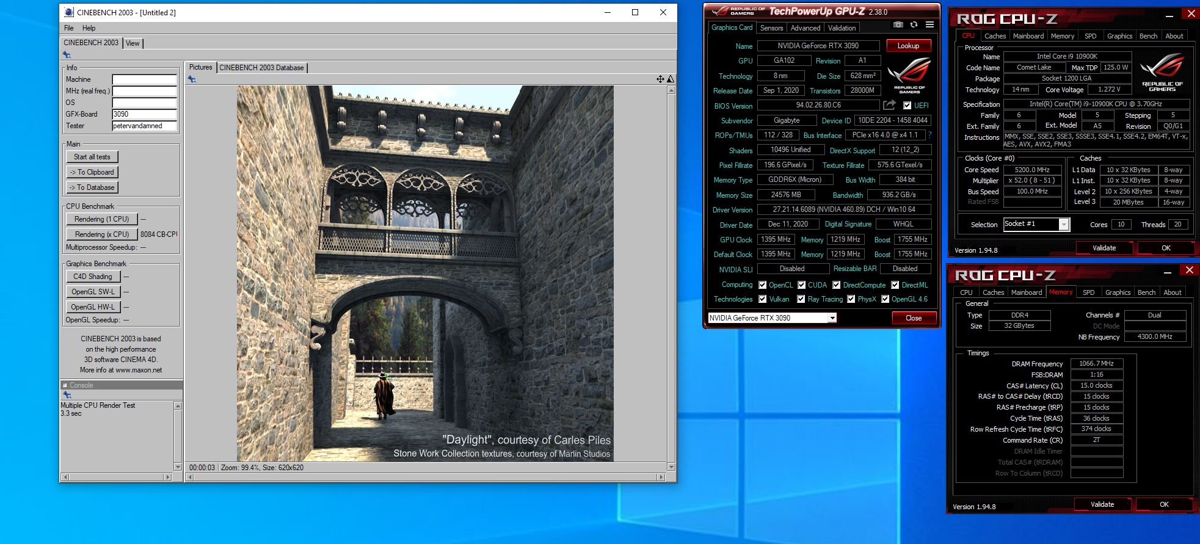This screenshot has height=544, width=1200.
Task: Switch to the Advanced tab in GPU-Z
Action: click(805, 28)
